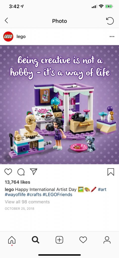Tap the comment speech bubble icon
The image size is (119, 258).
click(21, 172)
